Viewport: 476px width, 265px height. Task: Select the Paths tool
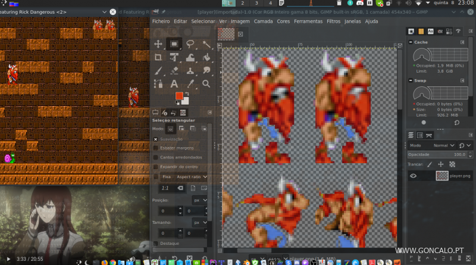158,83
